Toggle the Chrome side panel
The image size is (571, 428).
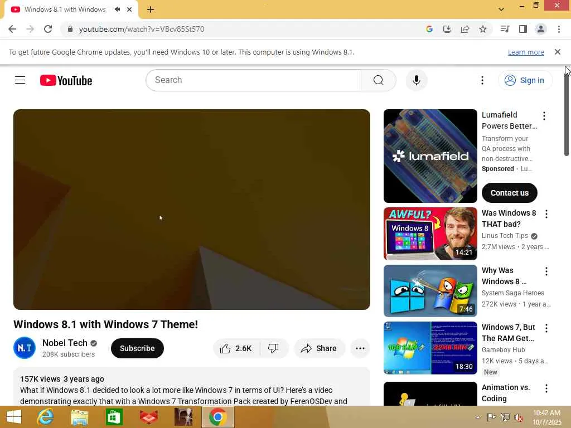coord(523,29)
